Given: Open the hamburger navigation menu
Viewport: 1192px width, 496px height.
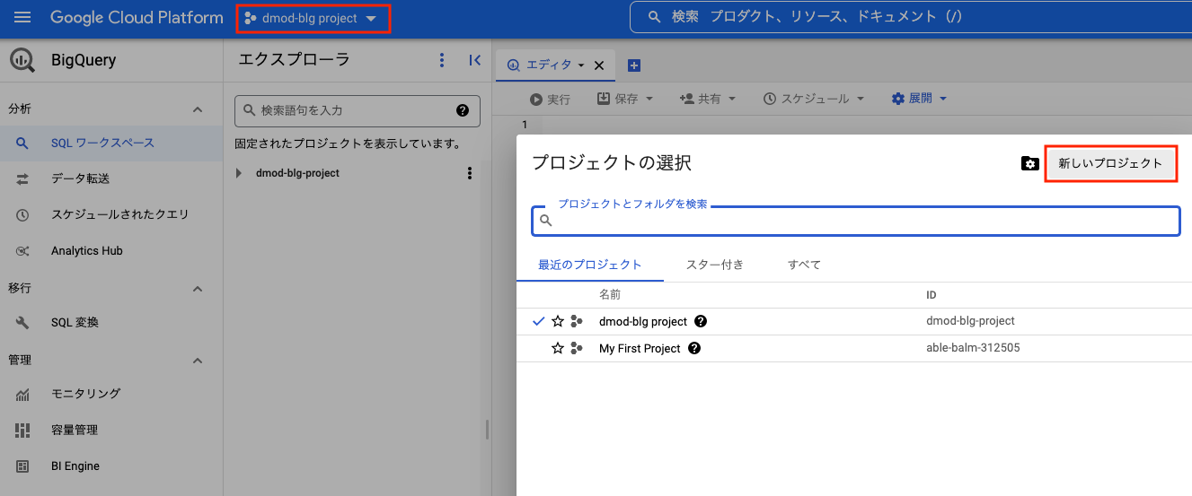Looking at the screenshot, I should pos(22,18).
